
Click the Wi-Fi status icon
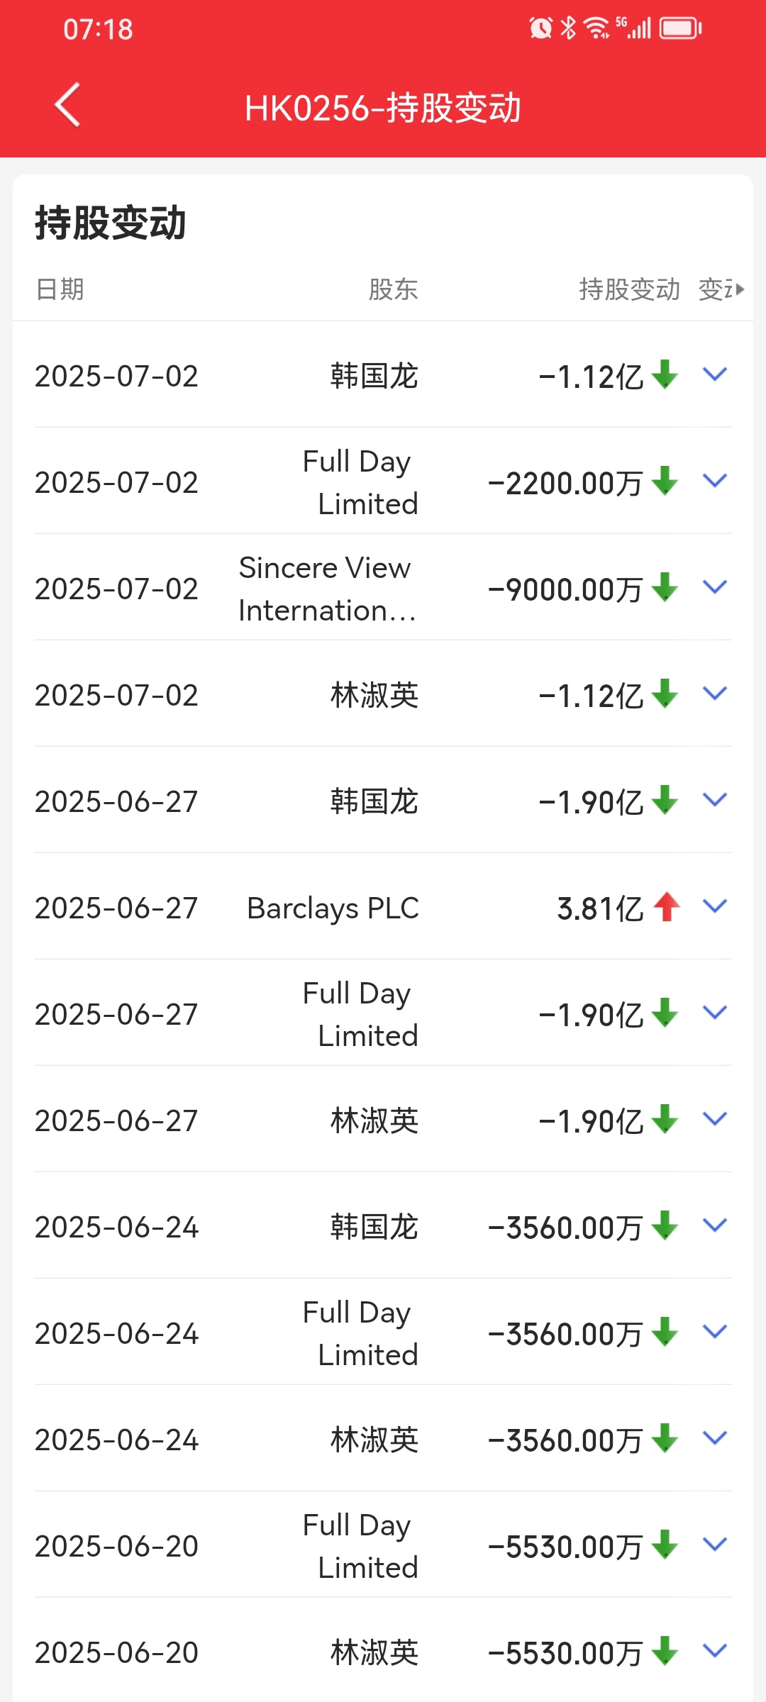(x=596, y=28)
